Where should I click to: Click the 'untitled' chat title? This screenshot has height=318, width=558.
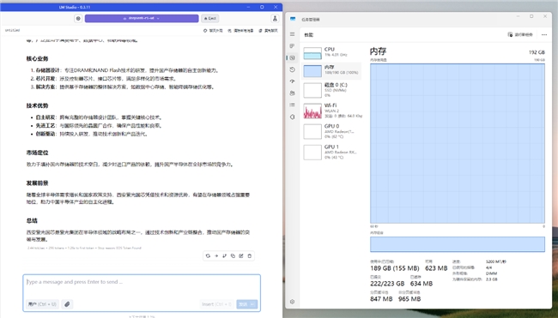click(13, 31)
